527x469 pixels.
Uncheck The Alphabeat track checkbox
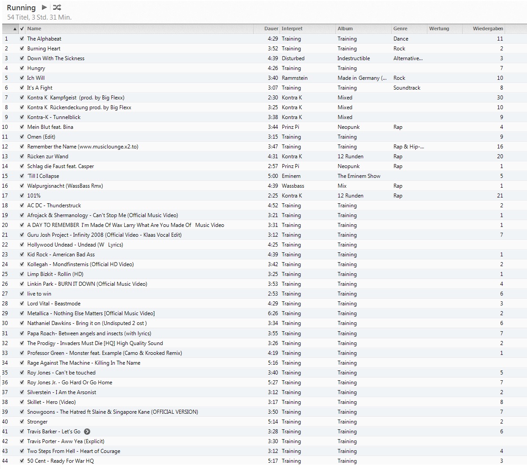click(22, 39)
